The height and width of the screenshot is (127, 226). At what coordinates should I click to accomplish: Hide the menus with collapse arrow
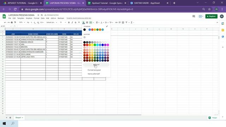tap(217, 23)
